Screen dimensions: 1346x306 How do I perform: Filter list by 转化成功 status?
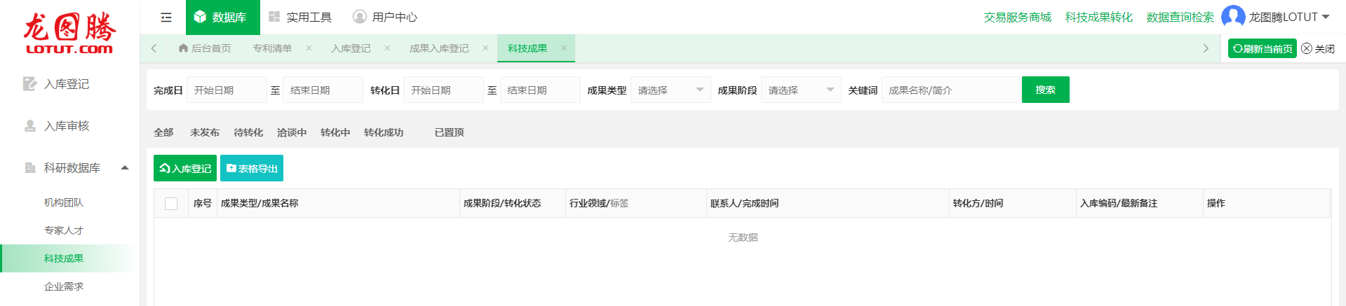383,132
